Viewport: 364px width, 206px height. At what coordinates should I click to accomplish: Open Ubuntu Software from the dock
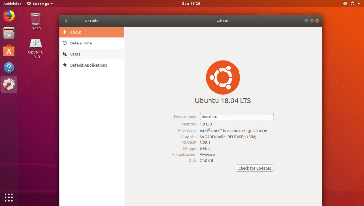[x=9, y=50]
